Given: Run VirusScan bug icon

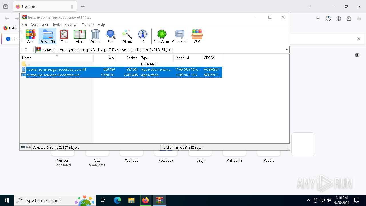Looking at the screenshot, I should pyautogui.click(x=162, y=36).
